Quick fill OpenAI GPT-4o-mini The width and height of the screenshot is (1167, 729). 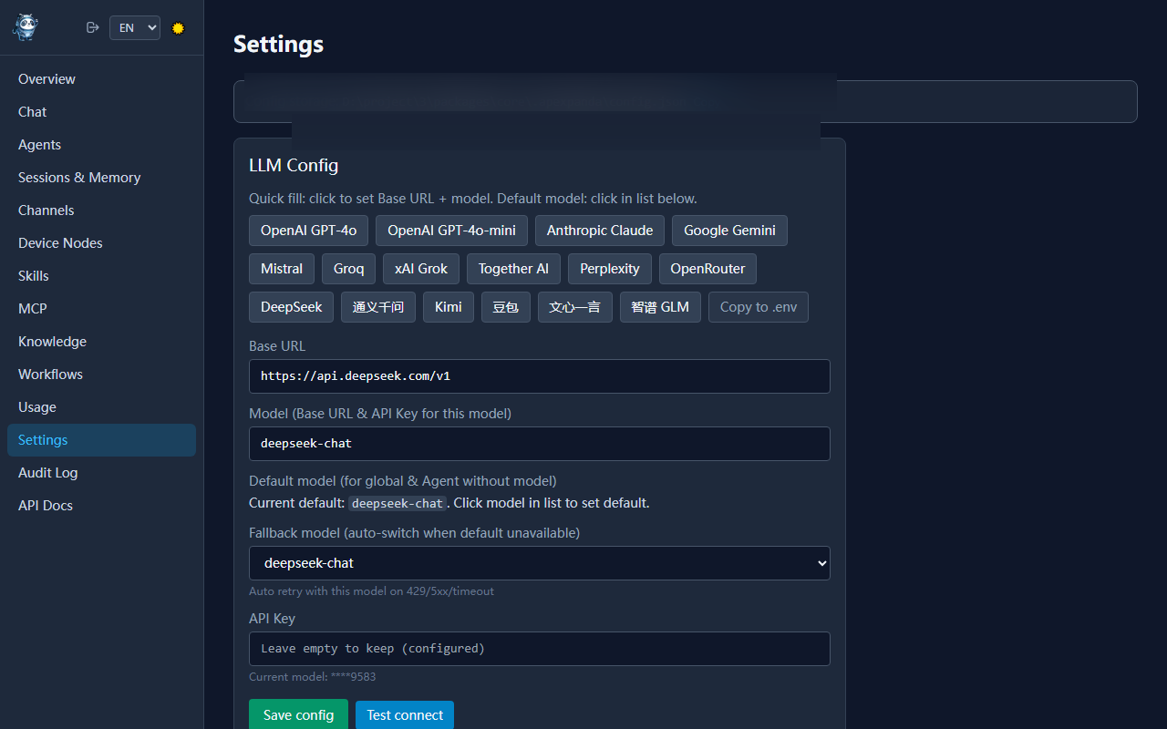coord(451,231)
